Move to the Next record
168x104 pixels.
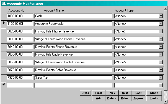click(x=125, y=93)
